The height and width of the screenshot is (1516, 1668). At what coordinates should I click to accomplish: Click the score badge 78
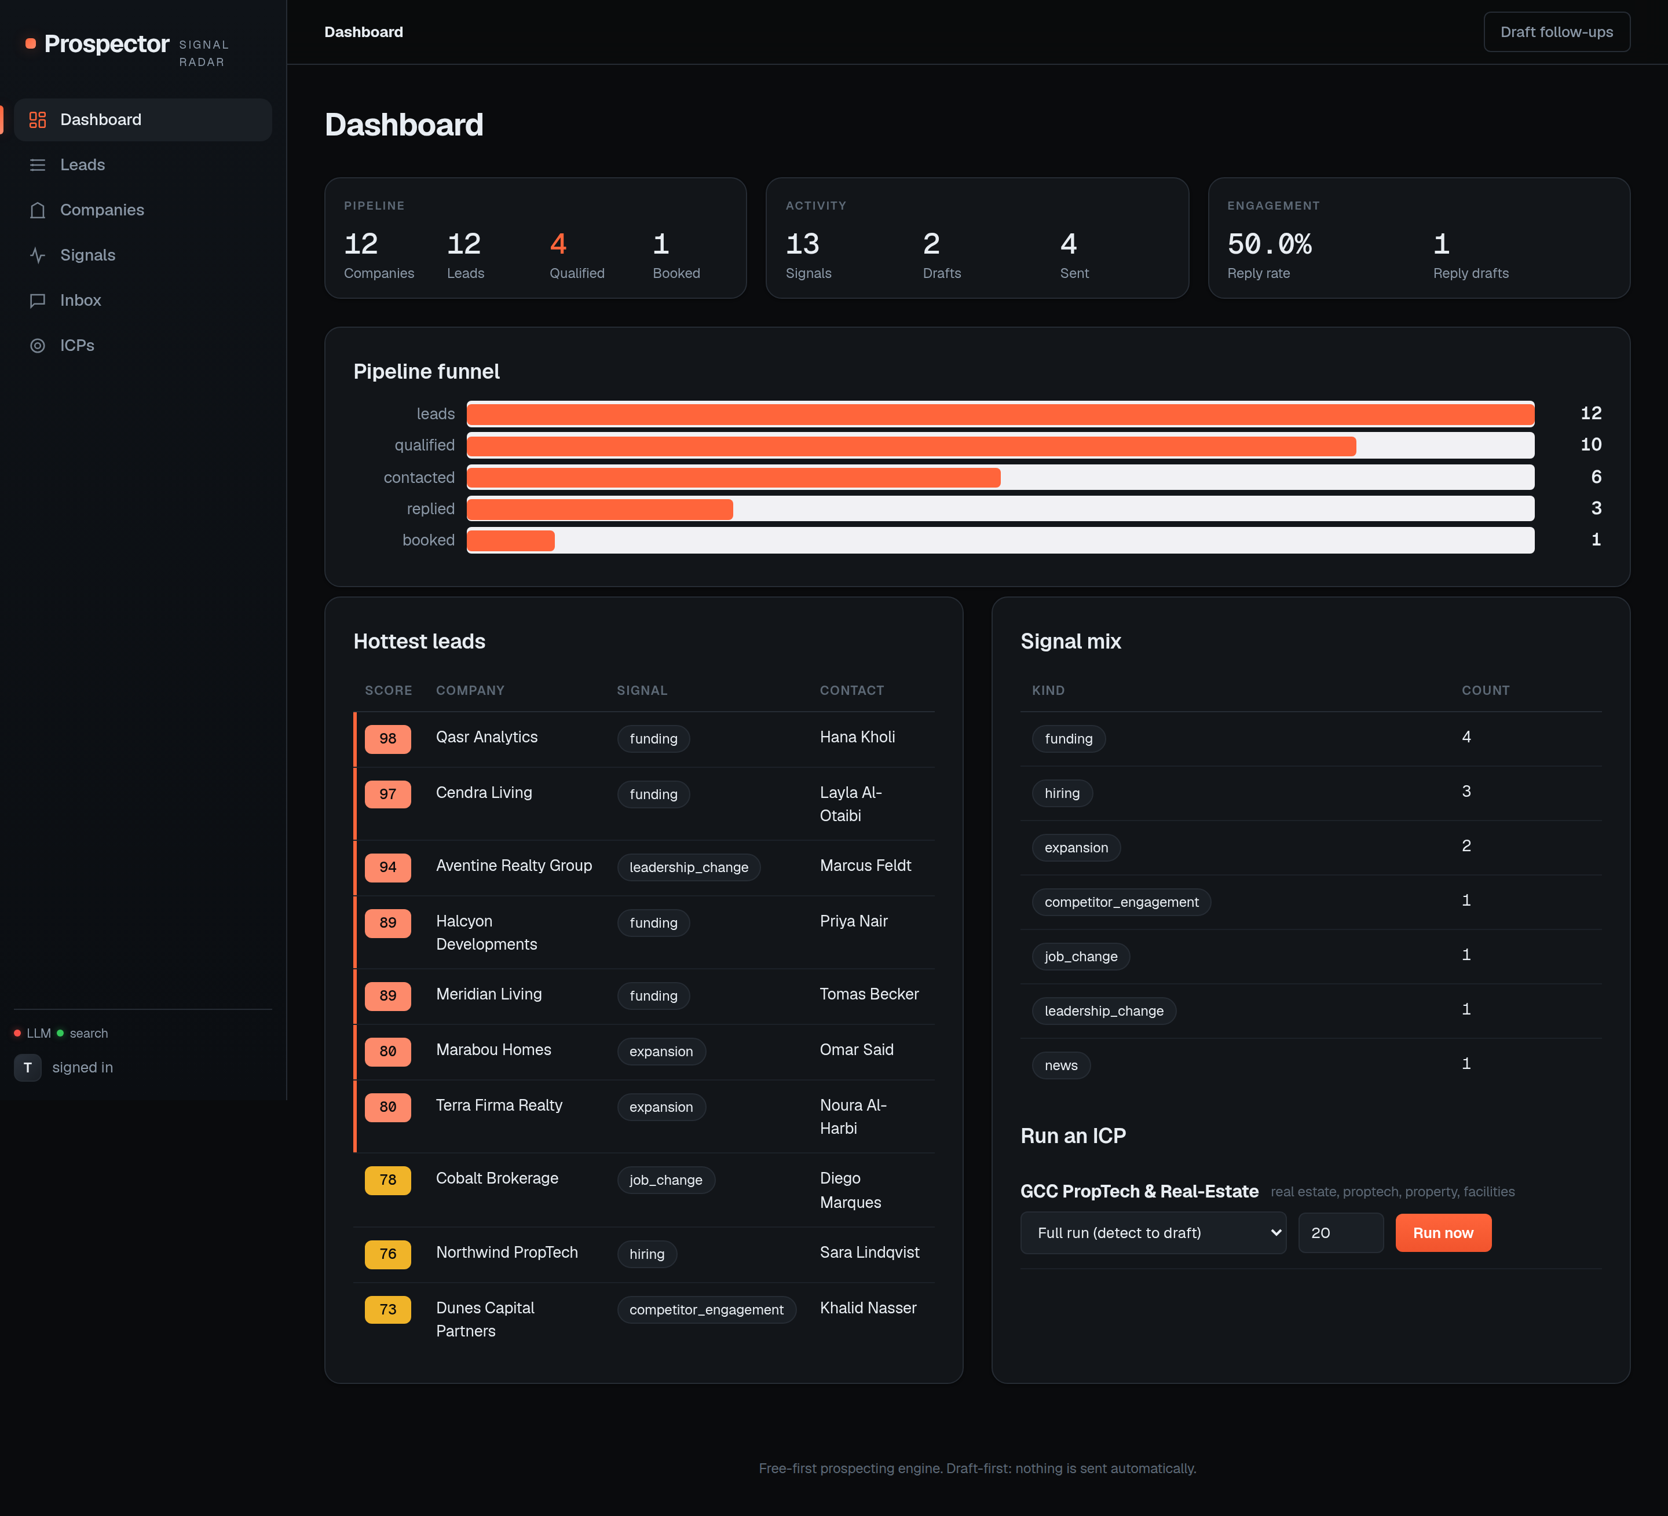pyautogui.click(x=388, y=1180)
